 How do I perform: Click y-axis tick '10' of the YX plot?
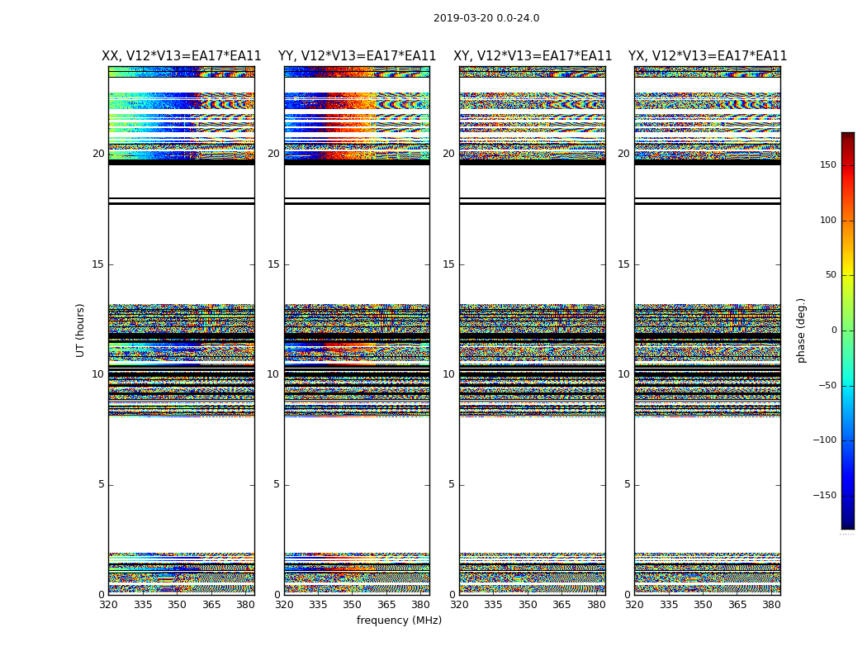click(x=623, y=374)
